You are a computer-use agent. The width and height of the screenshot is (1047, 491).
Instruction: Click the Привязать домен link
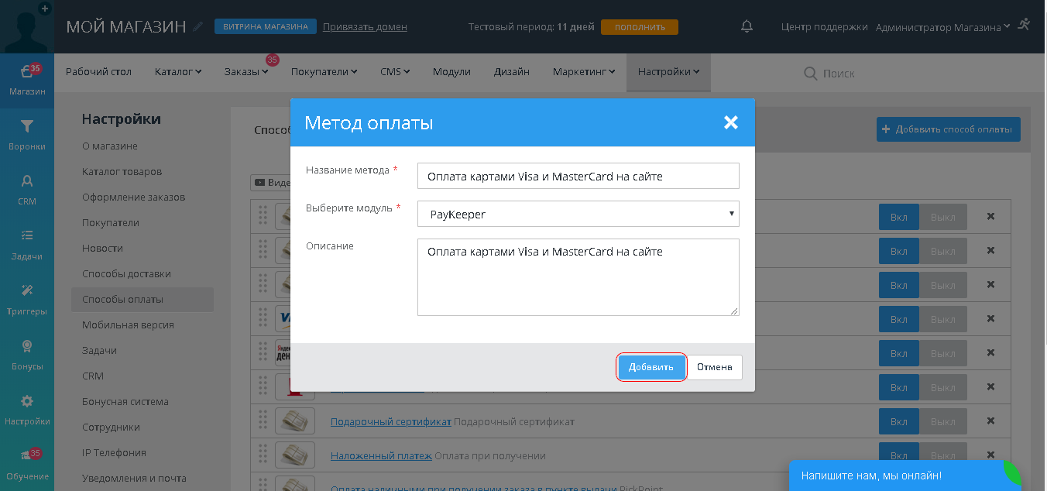(x=365, y=27)
